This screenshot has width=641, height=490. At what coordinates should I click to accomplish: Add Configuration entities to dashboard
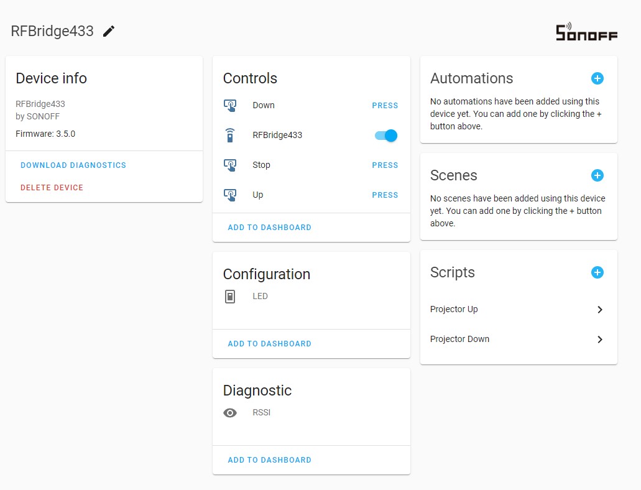270,344
